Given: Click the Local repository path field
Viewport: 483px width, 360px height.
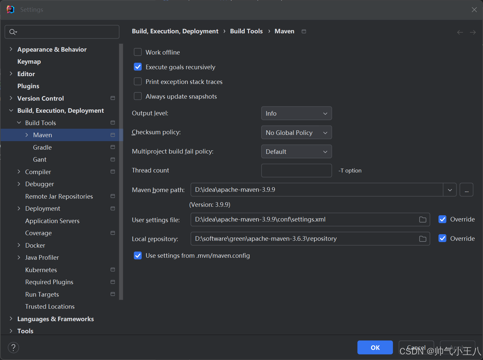Looking at the screenshot, I should pyautogui.click(x=310, y=239).
